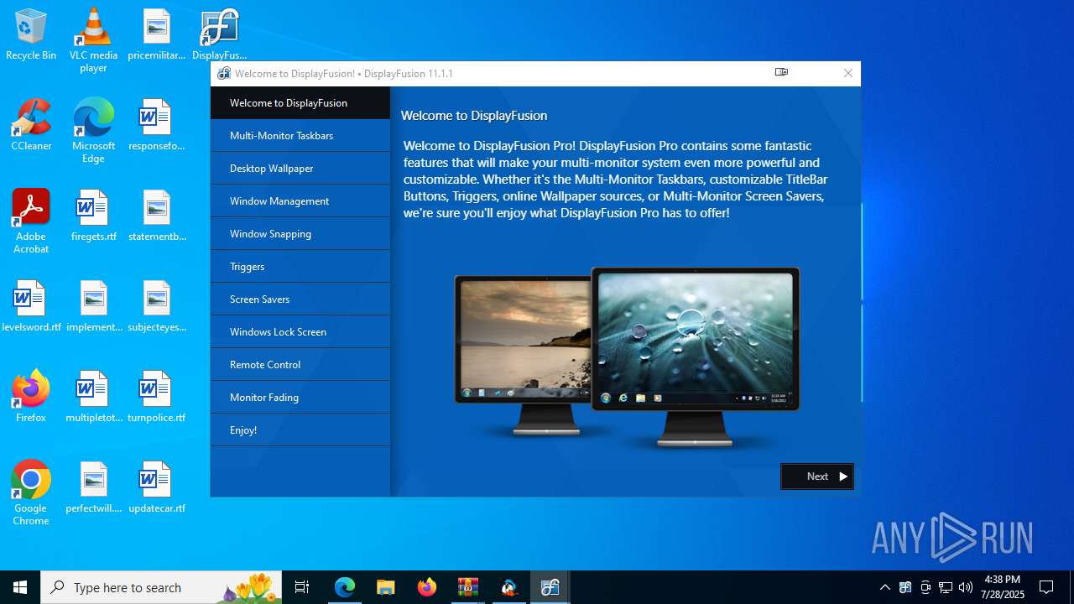1074x604 pixels.
Task: Open the clock showing 4:38 PM
Action: (1003, 587)
